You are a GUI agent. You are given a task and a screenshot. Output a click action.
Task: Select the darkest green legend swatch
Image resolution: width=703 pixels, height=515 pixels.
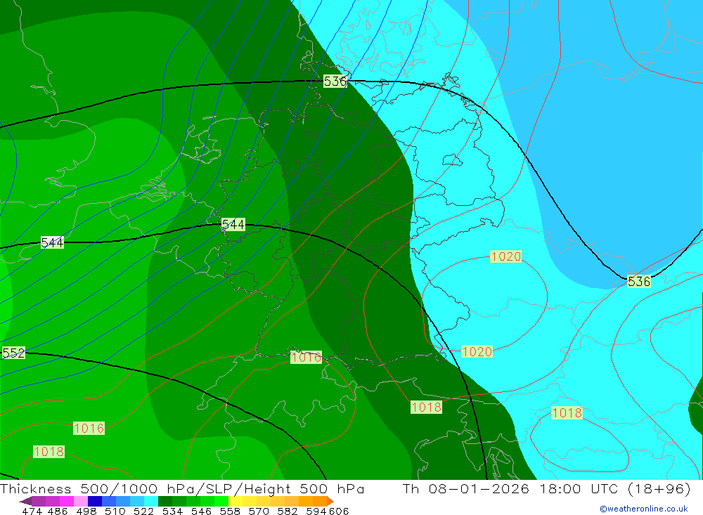pyautogui.click(x=165, y=501)
